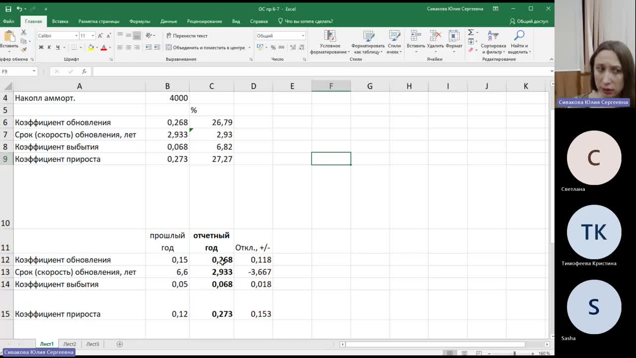The image size is (636, 358).
Task: Click the Undo arrow in quick access
Action: click(x=19, y=9)
